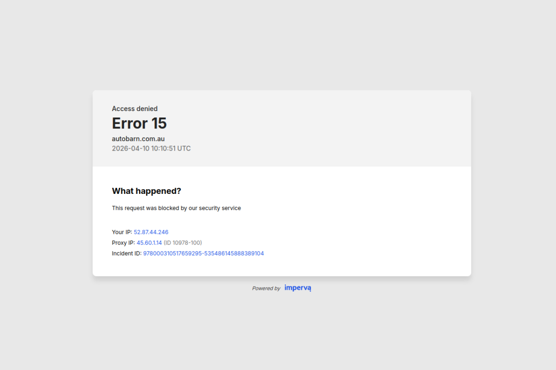Click the Proxy IP address 45.60.1.14

(149, 243)
